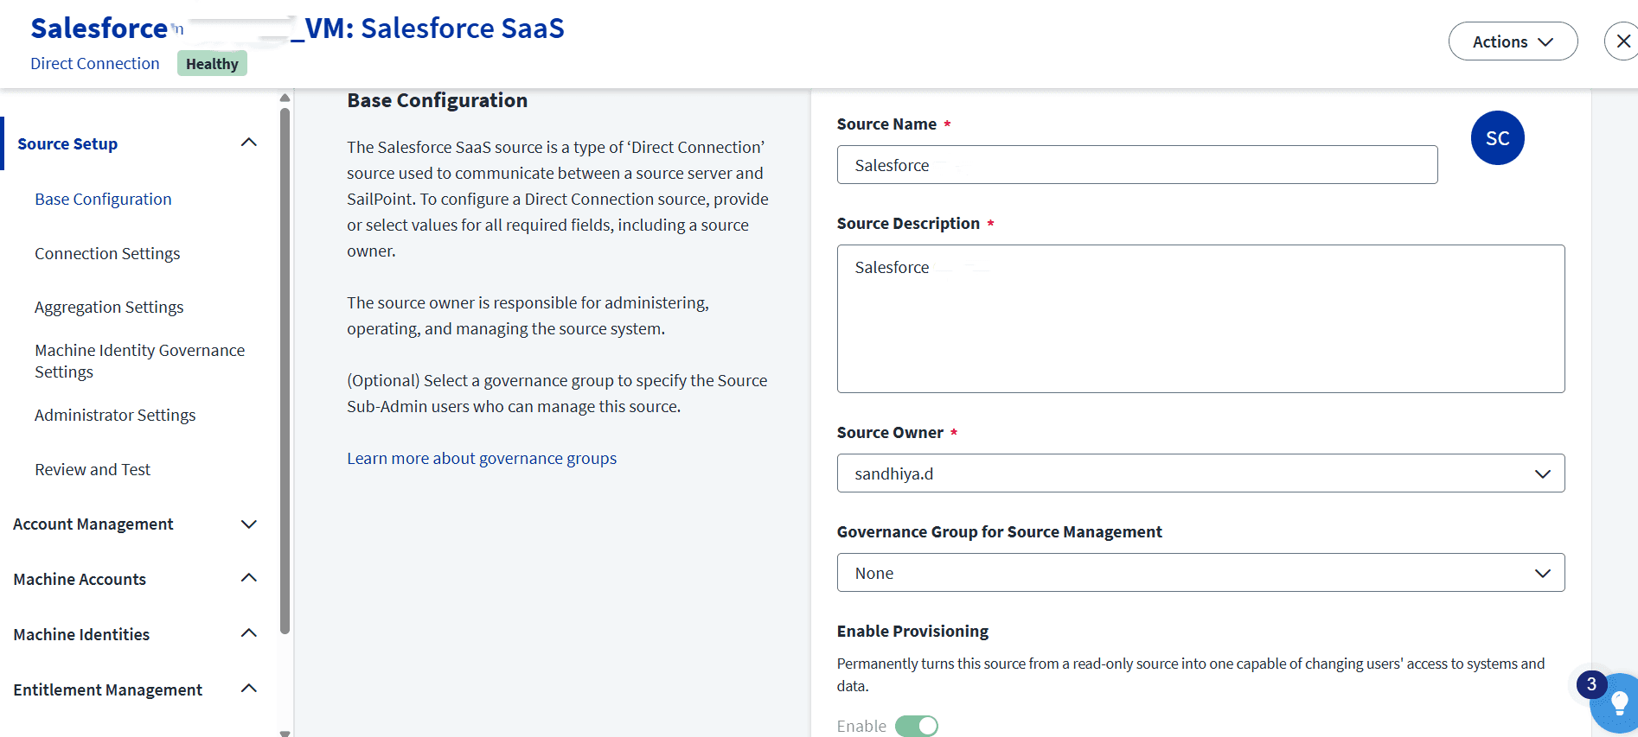Open Review and Test step

(x=93, y=469)
